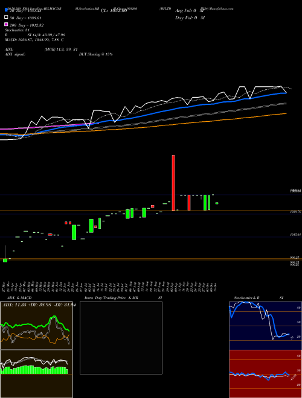
Task: Click the 'ADX & MACD' panel title
Action: click(x=19, y=298)
